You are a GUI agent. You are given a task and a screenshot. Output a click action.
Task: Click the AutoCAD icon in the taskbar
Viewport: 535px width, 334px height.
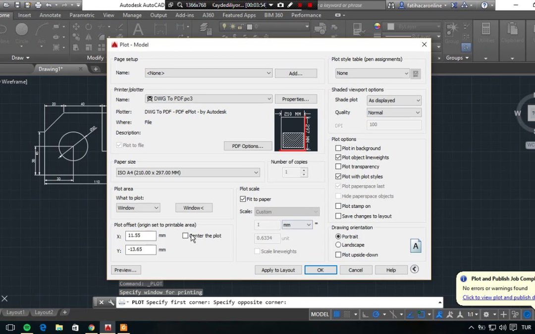[108, 328]
